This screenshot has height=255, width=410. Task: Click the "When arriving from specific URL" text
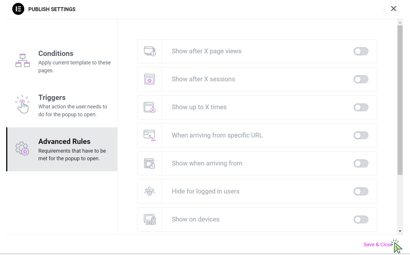click(217, 135)
